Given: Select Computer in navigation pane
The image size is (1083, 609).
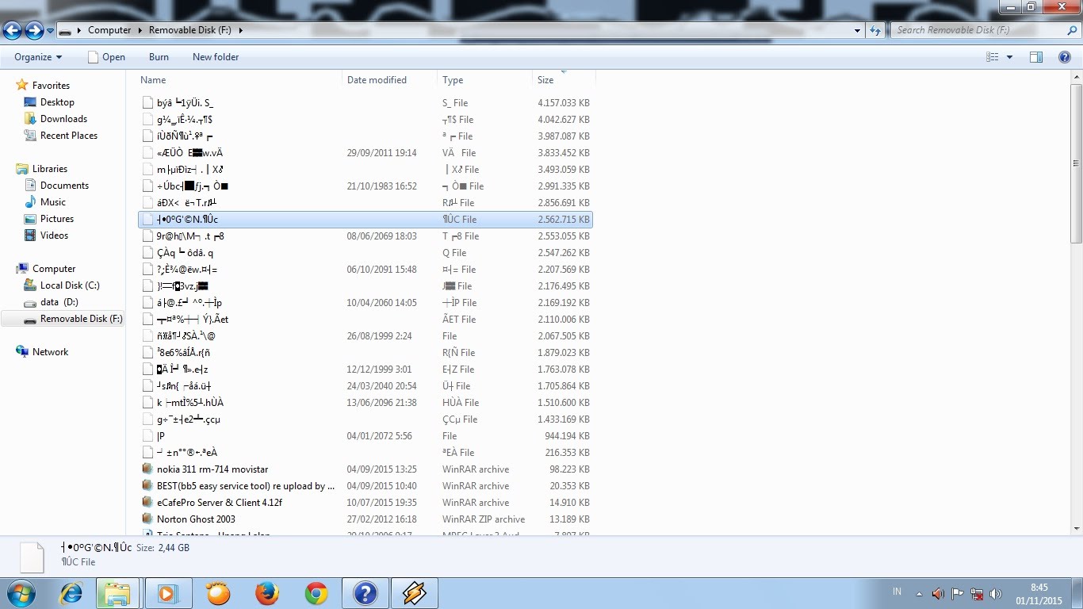Looking at the screenshot, I should [x=54, y=269].
